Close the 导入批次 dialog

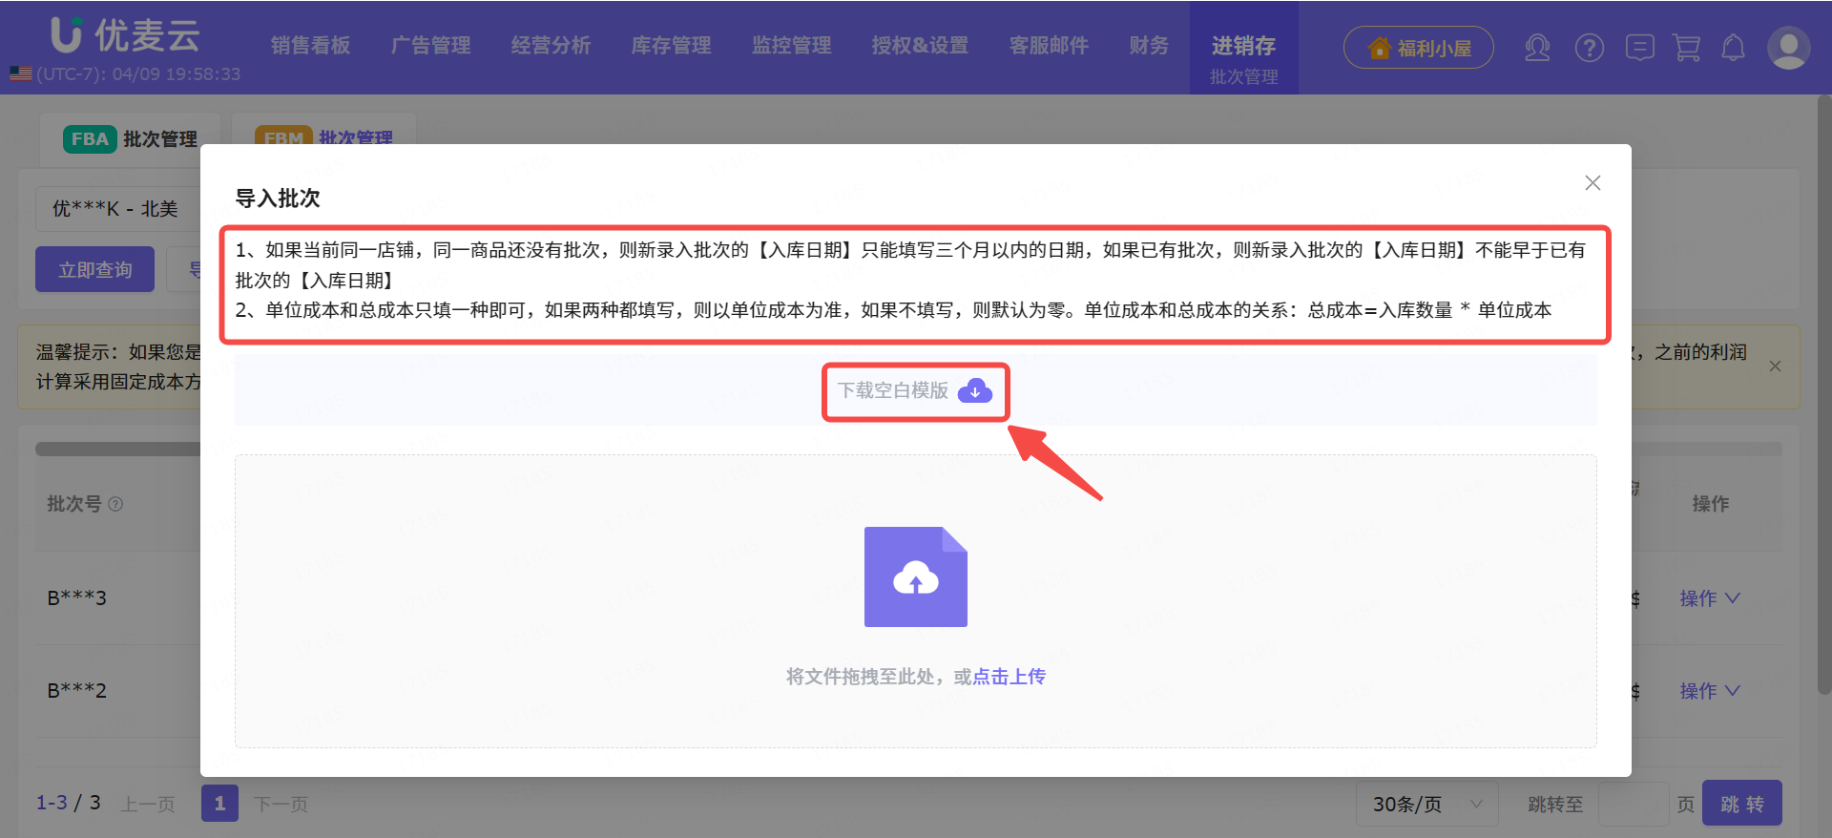pyautogui.click(x=1593, y=183)
